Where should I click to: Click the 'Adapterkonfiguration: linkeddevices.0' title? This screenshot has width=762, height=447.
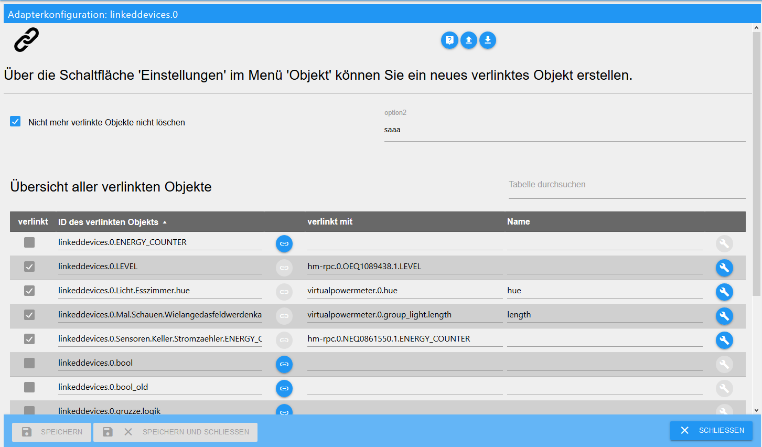93,15
